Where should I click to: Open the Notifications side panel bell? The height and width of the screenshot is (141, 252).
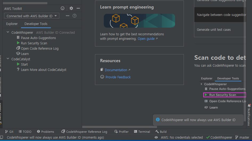(x=249, y=105)
